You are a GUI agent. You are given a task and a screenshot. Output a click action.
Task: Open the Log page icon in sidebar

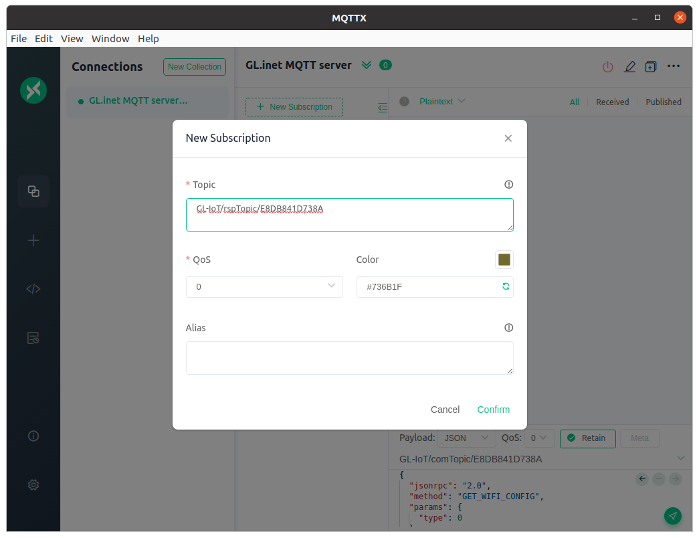33,338
